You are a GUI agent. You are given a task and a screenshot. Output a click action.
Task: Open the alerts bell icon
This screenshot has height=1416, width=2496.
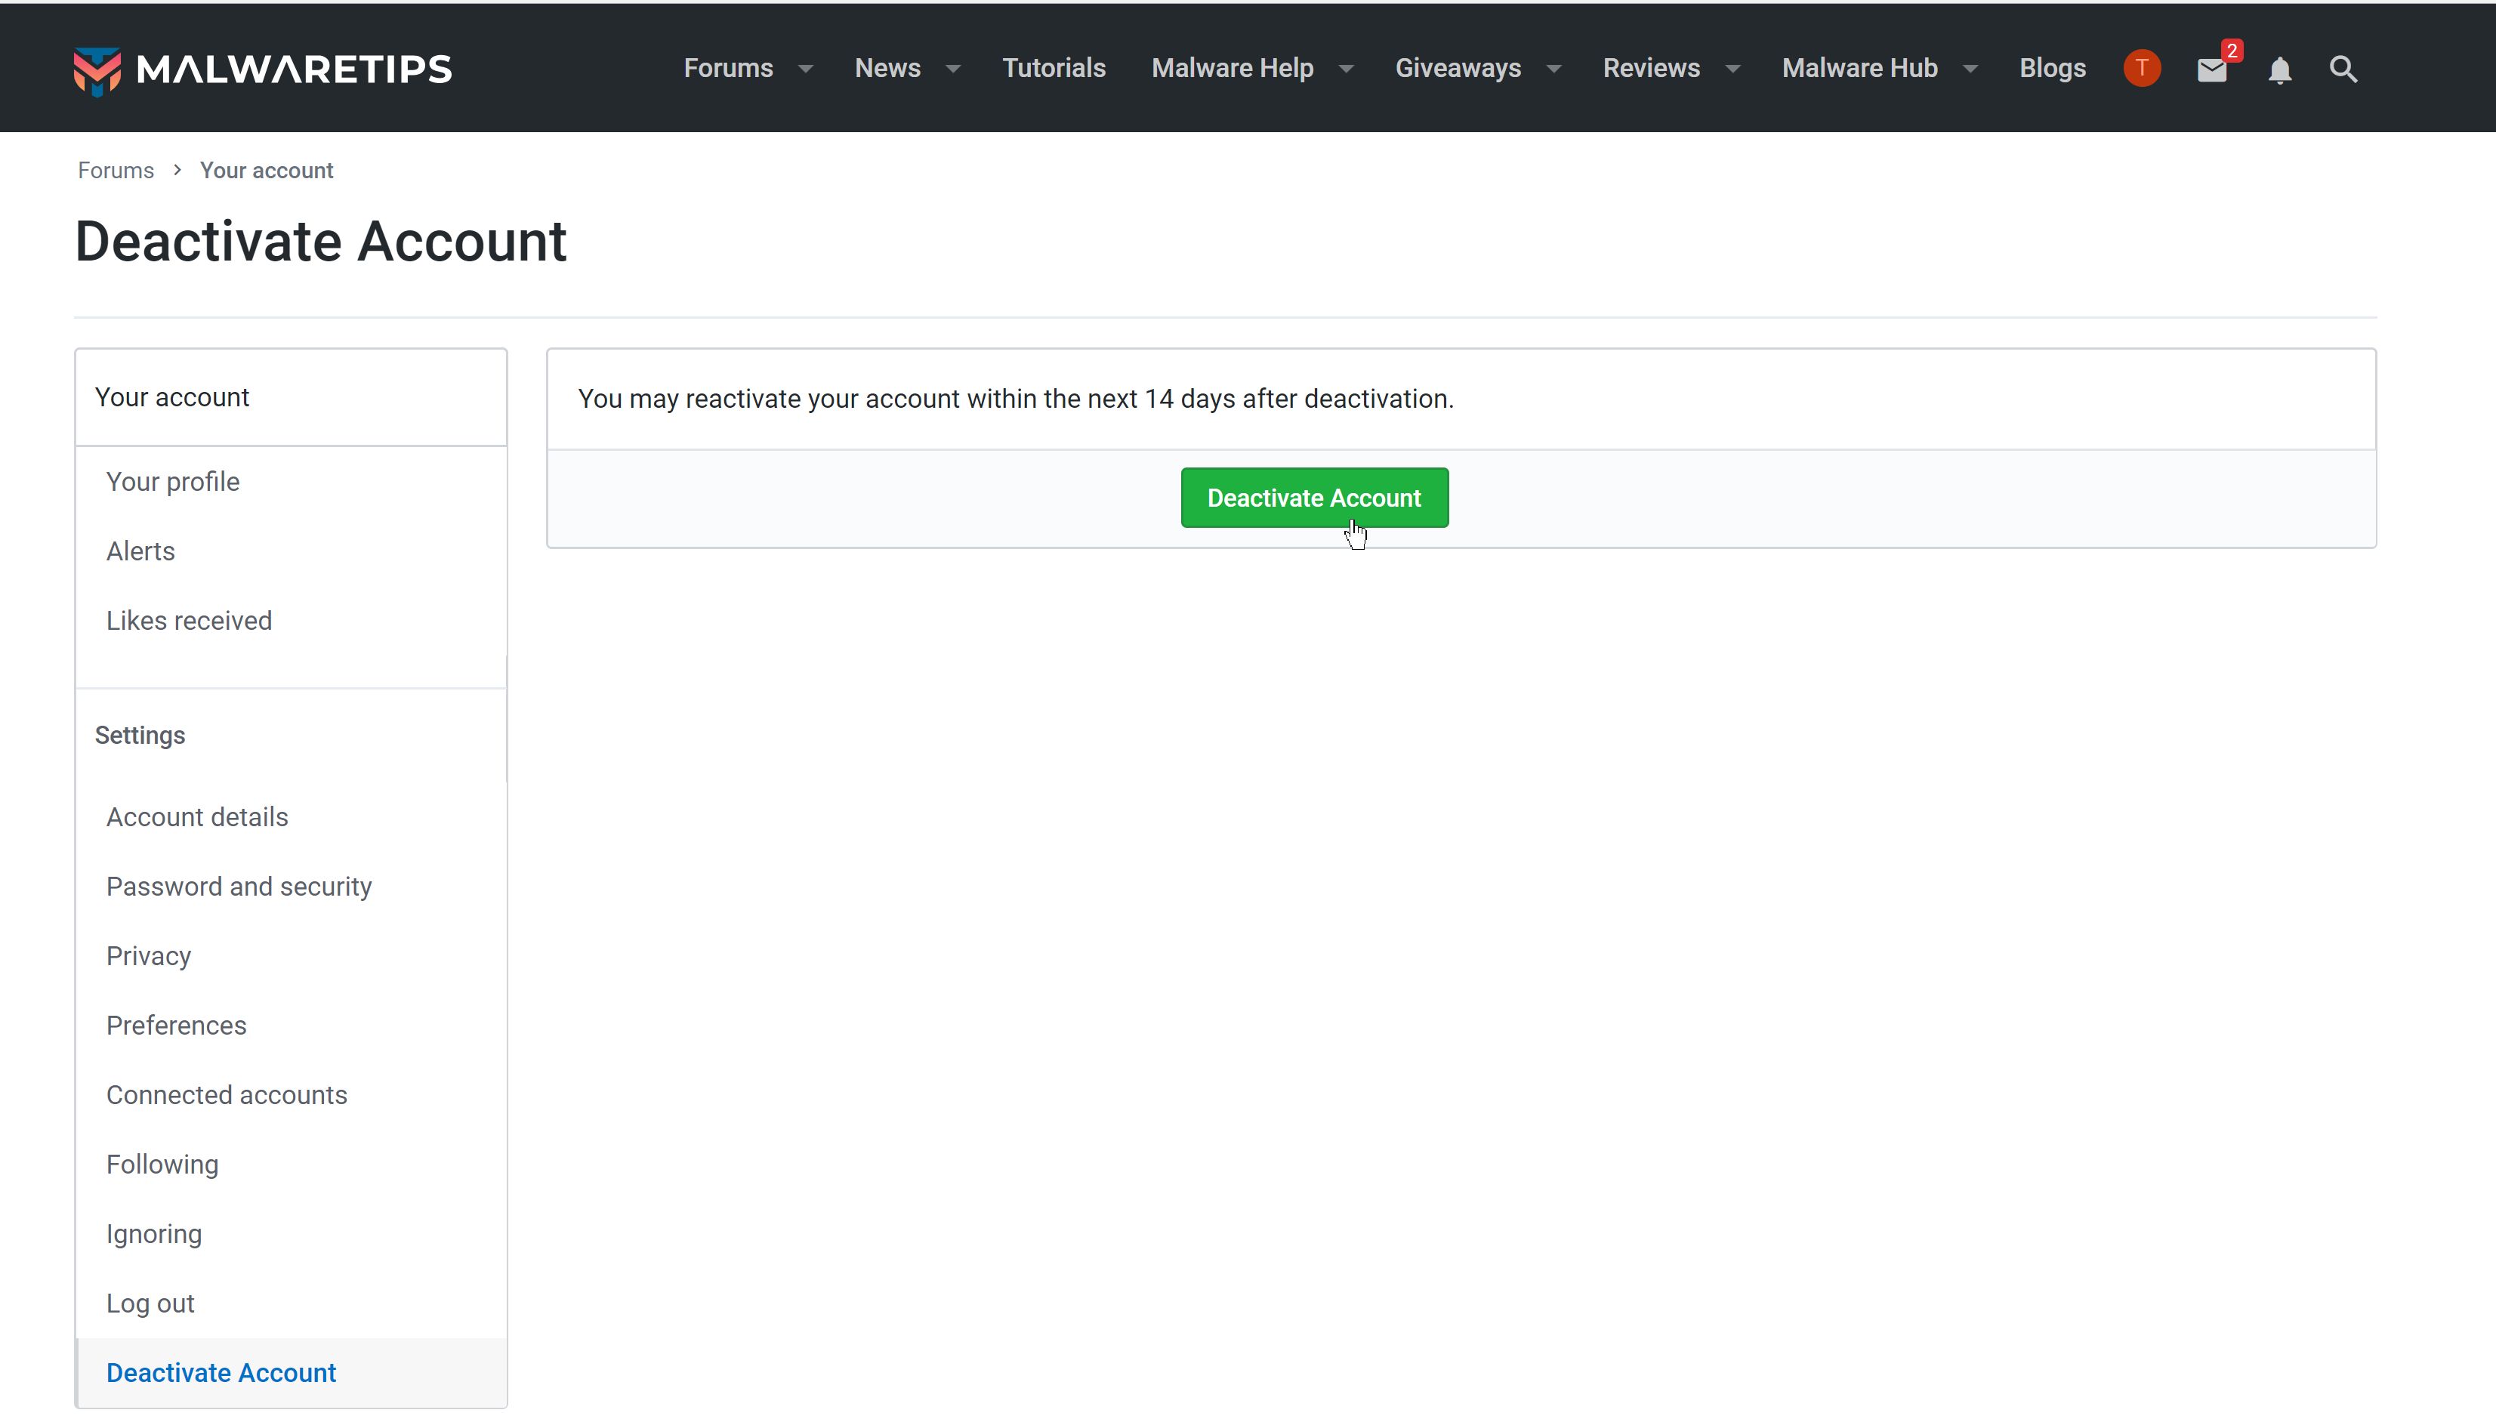click(2279, 70)
